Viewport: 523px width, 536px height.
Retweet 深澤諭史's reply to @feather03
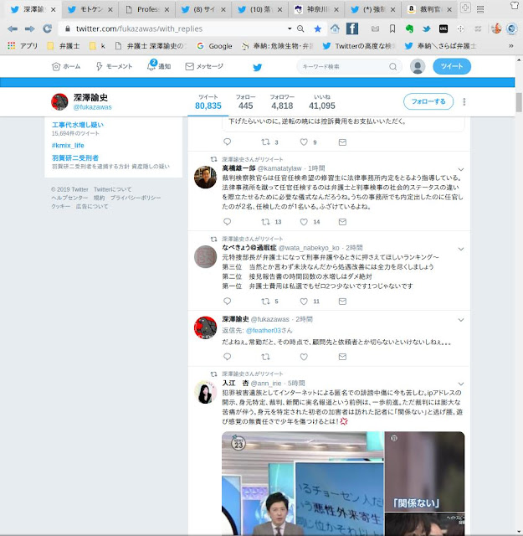click(266, 357)
